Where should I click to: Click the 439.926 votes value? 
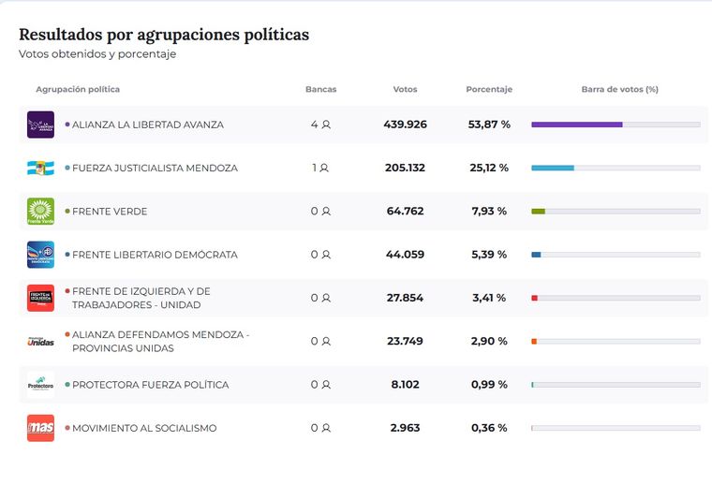click(405, 125)
